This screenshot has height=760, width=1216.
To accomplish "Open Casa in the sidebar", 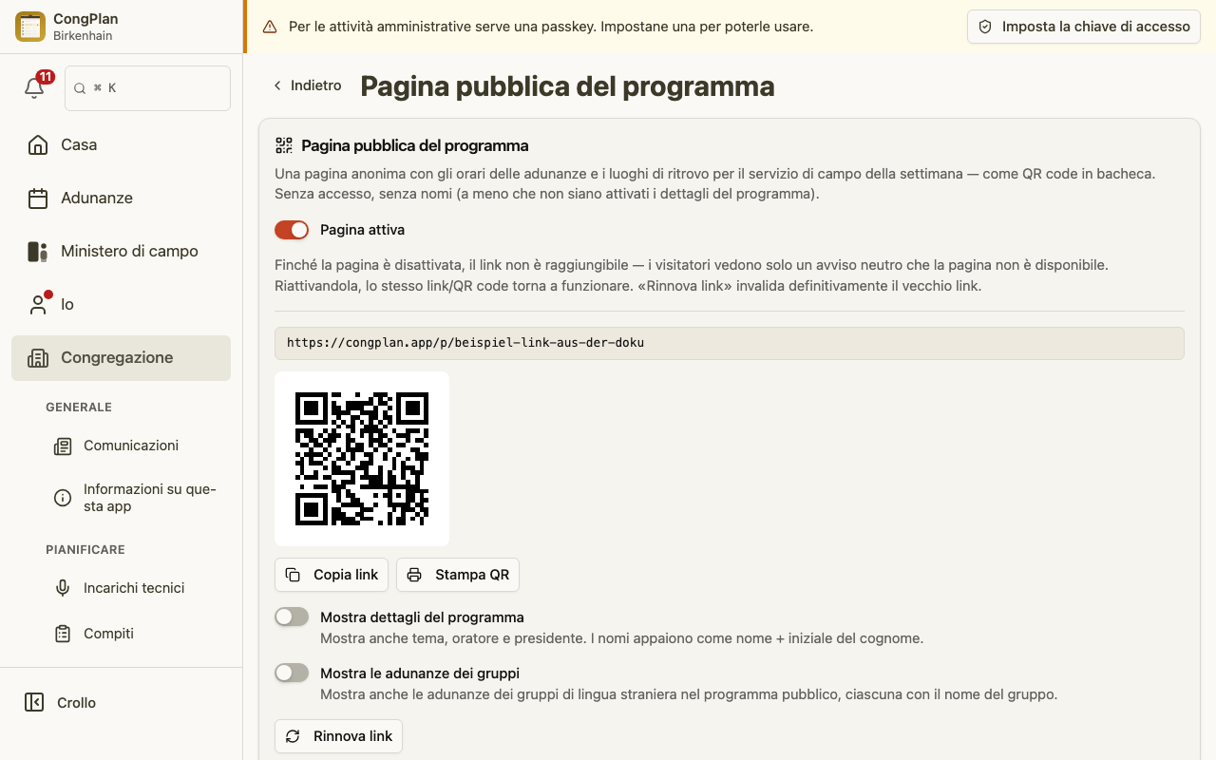I will tap(121, 144).
